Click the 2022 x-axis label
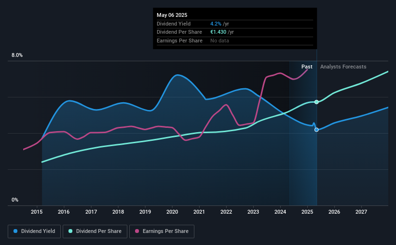396x245 pixels. (x=226, y=212)
